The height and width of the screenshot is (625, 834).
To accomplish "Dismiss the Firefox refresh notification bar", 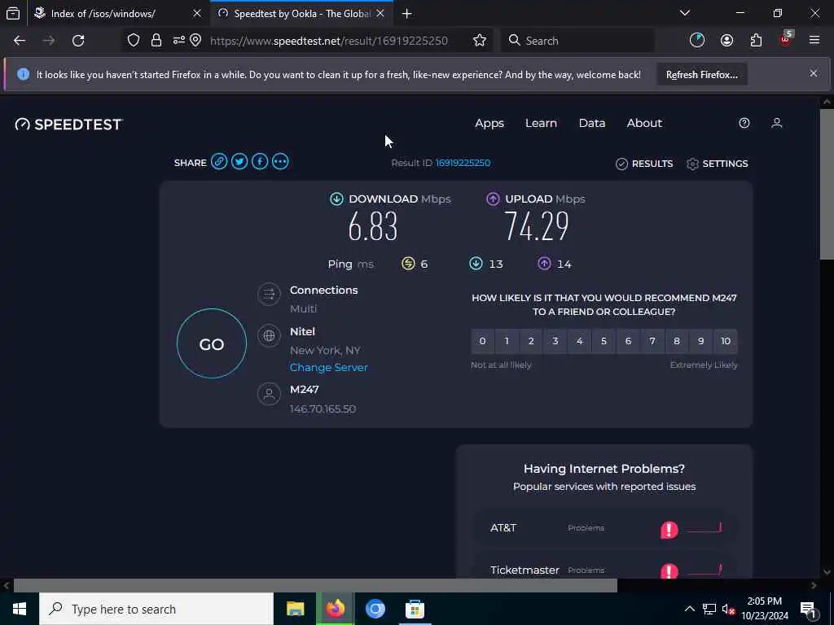I will pos(814,74).
